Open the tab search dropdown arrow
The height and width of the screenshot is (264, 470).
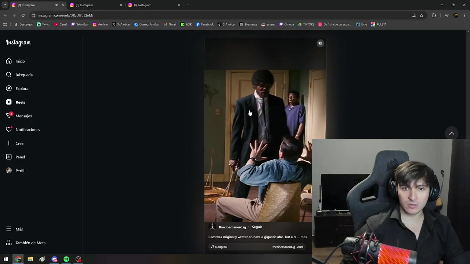point(5,5)
